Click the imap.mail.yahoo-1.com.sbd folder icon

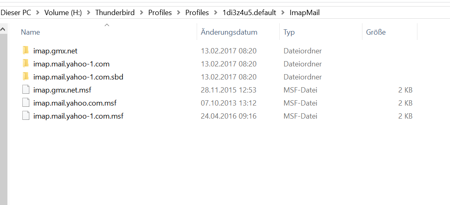pyautogui.click(x=26, y=77)
